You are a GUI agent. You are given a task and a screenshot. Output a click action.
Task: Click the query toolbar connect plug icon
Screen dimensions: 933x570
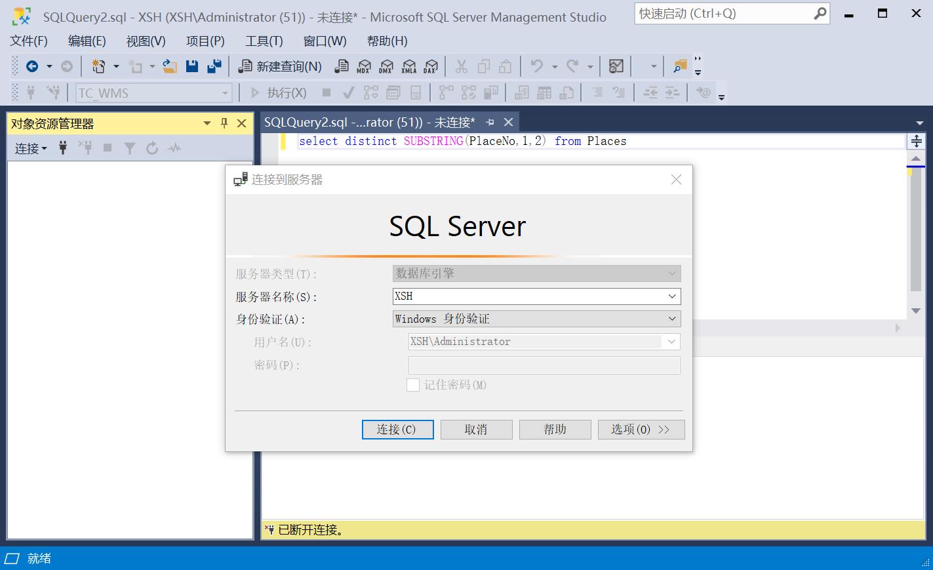31,92
